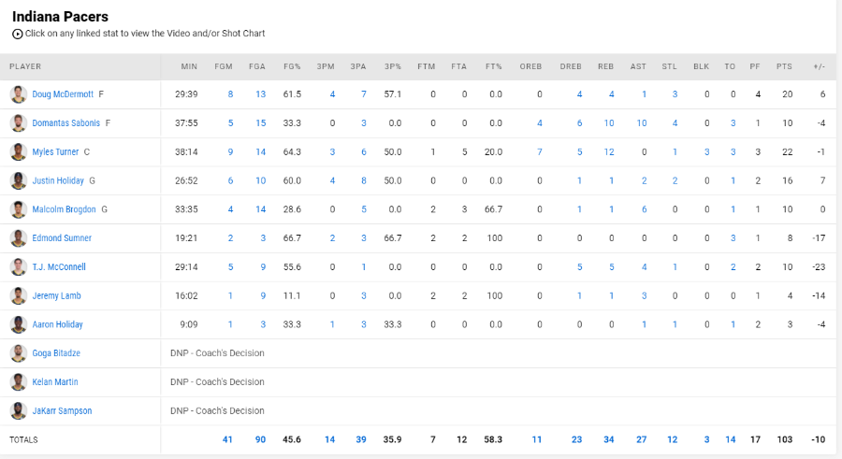Screen dimensions: 842x459
Task: View team total 34 rebounds
Action: pyautogui.click(x=608, y=439)
